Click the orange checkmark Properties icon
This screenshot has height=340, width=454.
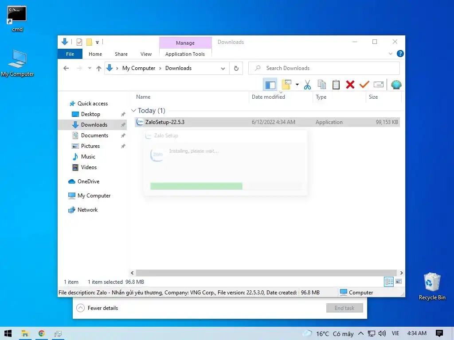[364, 85]
